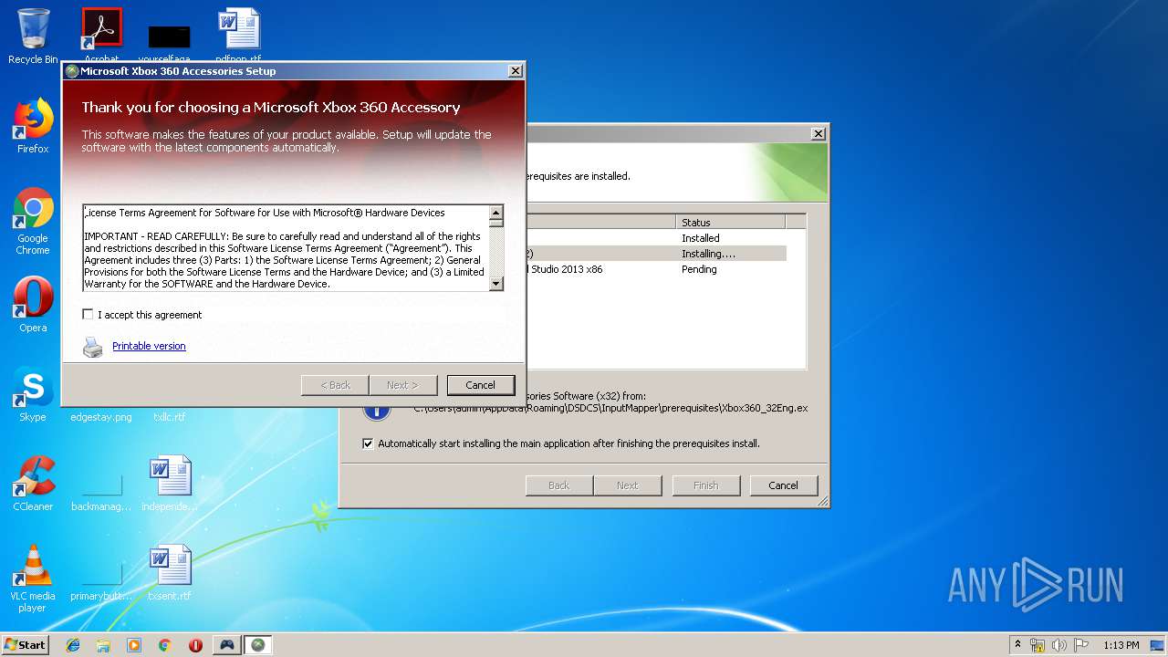Open the Action Center flag icon
1168x657 pixels.
point(1080,645)
